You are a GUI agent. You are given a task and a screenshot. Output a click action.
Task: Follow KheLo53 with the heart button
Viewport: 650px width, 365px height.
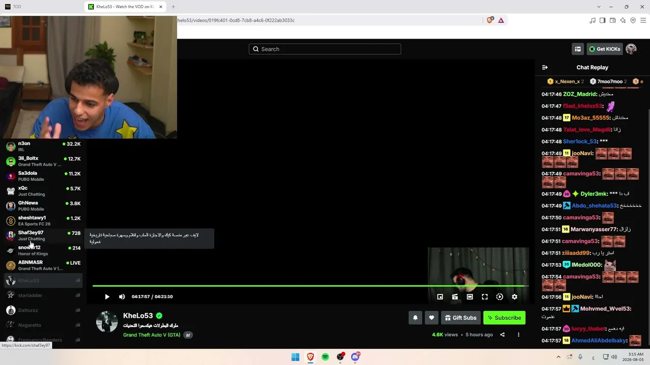(x=432, y=318)
